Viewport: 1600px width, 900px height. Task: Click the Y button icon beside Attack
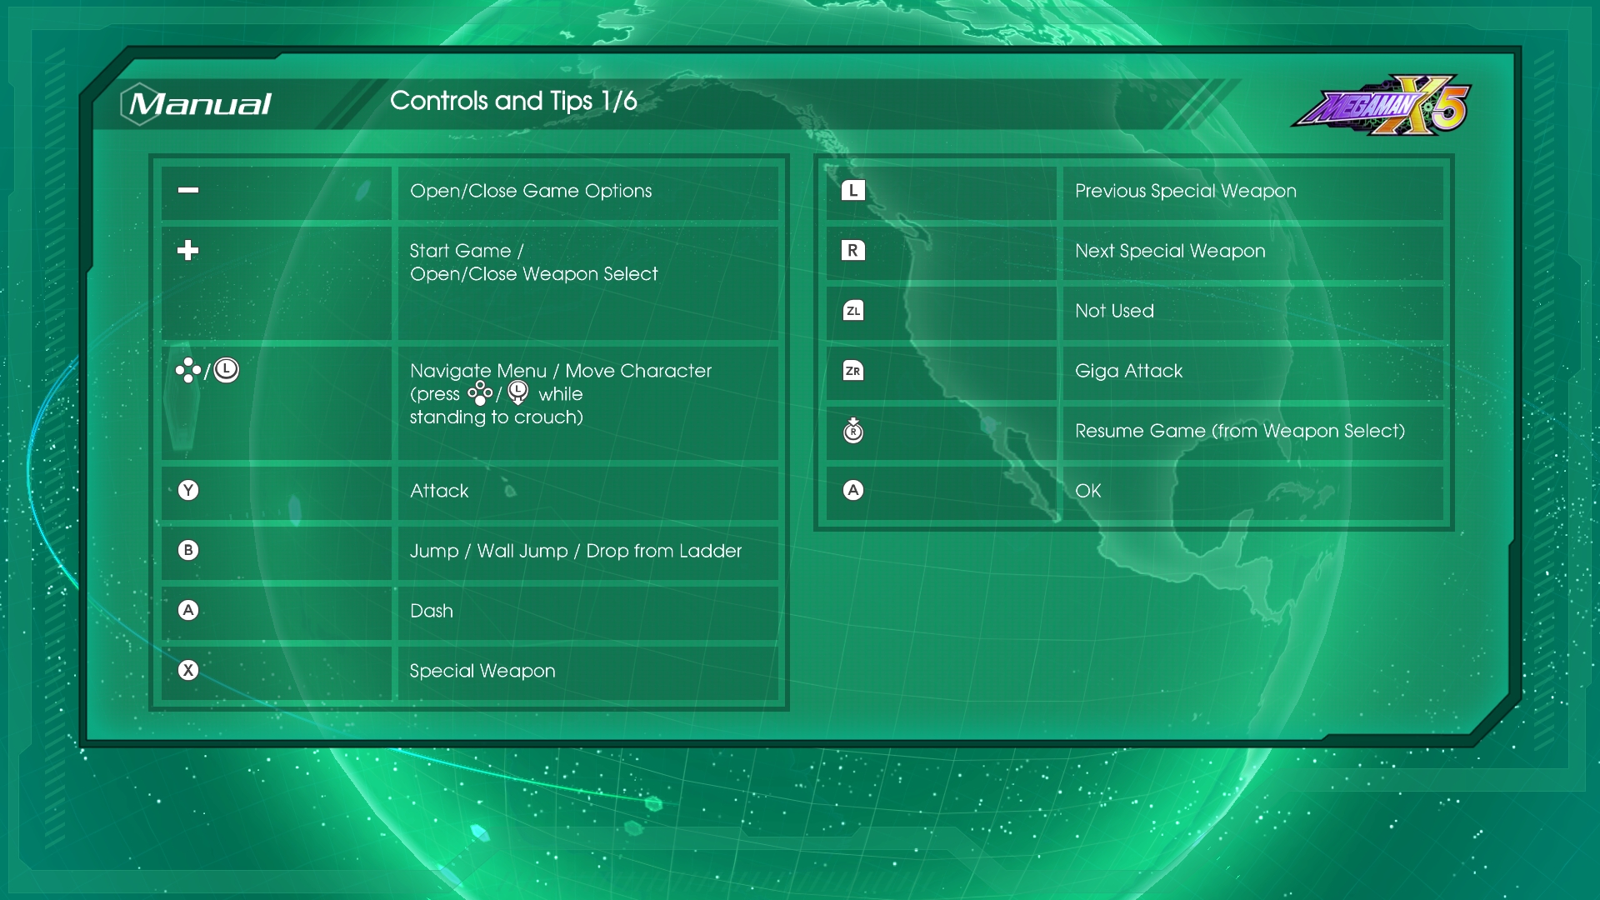tap(188, 490)
